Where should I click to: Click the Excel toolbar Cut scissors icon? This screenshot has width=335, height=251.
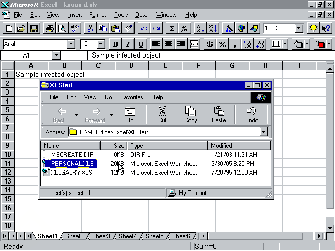[x=91, y=28]
